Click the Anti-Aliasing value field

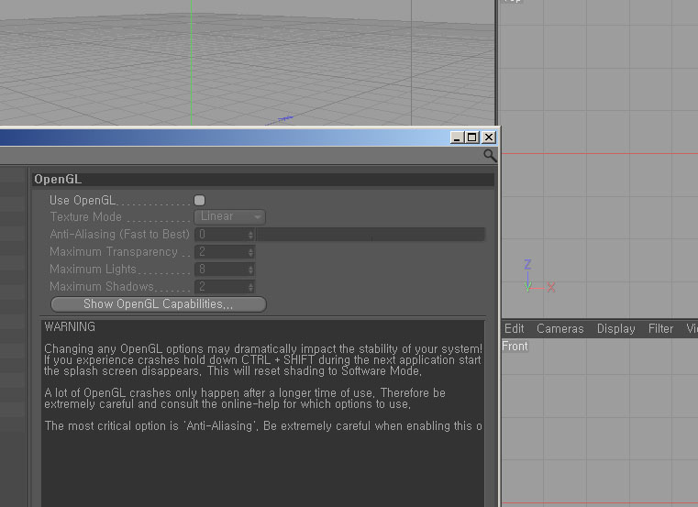click(221, 235)
